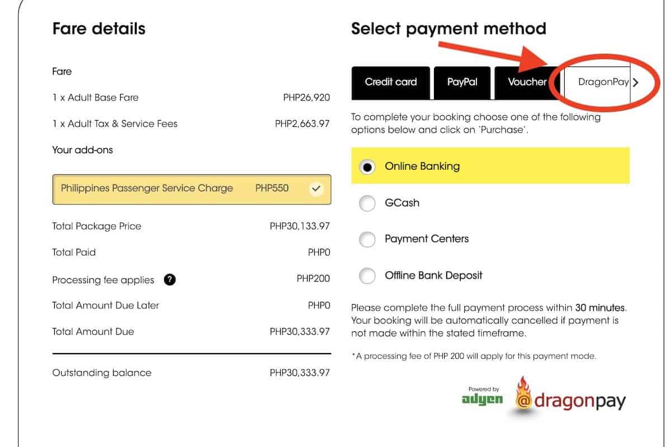Select the Voucher payment tab
The height and width of the screenshot is (447, 671).
[x=526, y=82]
